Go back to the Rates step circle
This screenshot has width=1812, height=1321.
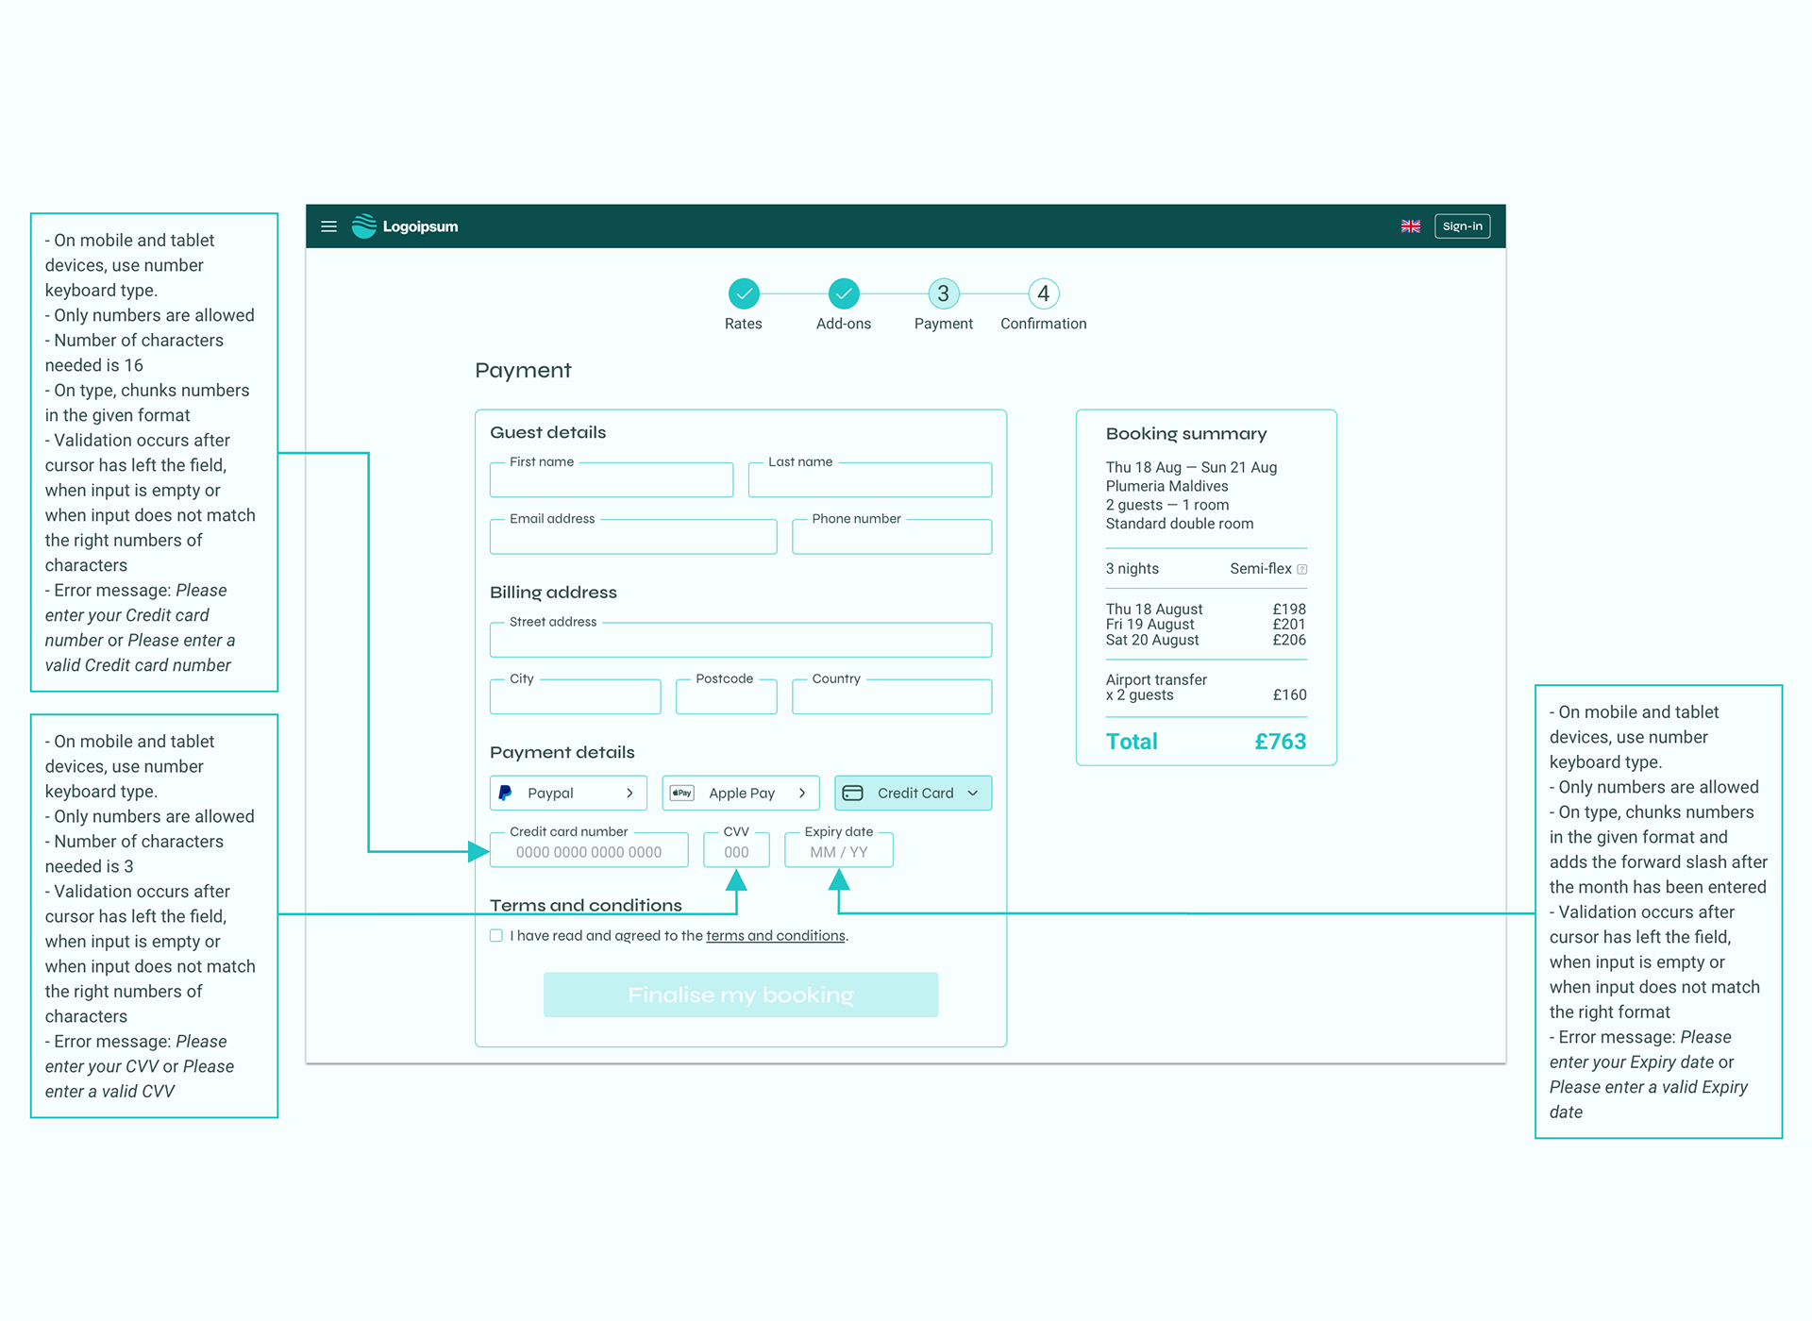point(744,293)
